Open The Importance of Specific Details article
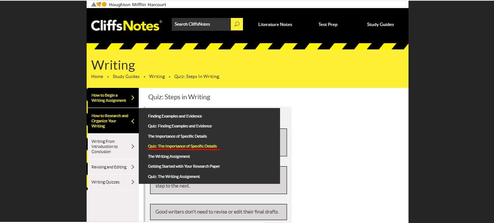Screen dimensions: 494x223 (178, 136)
